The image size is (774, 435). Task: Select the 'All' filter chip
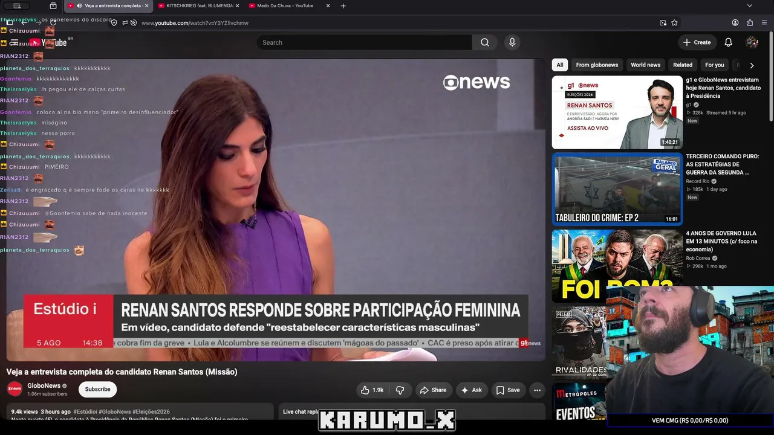[560, 65]
